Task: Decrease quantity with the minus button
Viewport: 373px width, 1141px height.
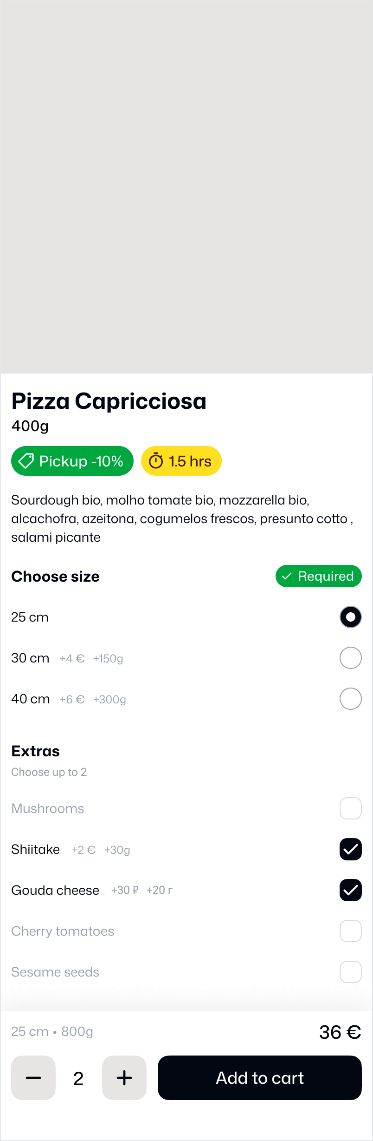Action: (x=33, y=1078)
